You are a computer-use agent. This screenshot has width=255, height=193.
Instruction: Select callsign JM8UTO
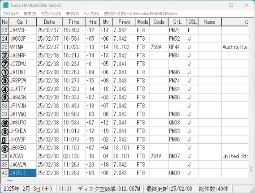click(x=18, y=123)
